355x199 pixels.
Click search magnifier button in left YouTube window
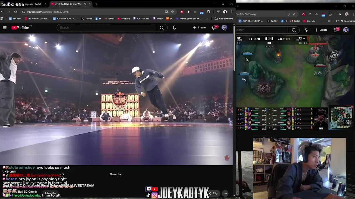(162, 28)
